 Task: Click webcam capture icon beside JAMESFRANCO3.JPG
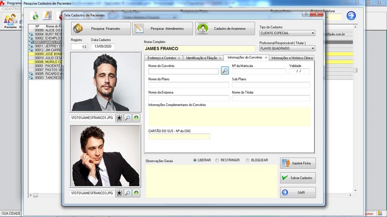119,193
